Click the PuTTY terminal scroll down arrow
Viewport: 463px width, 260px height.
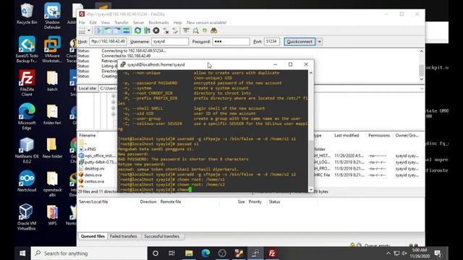310,189
